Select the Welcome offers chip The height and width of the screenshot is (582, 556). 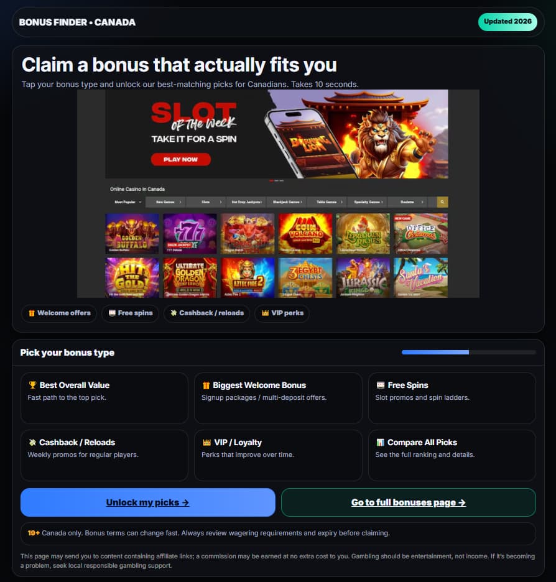point(59,313)
